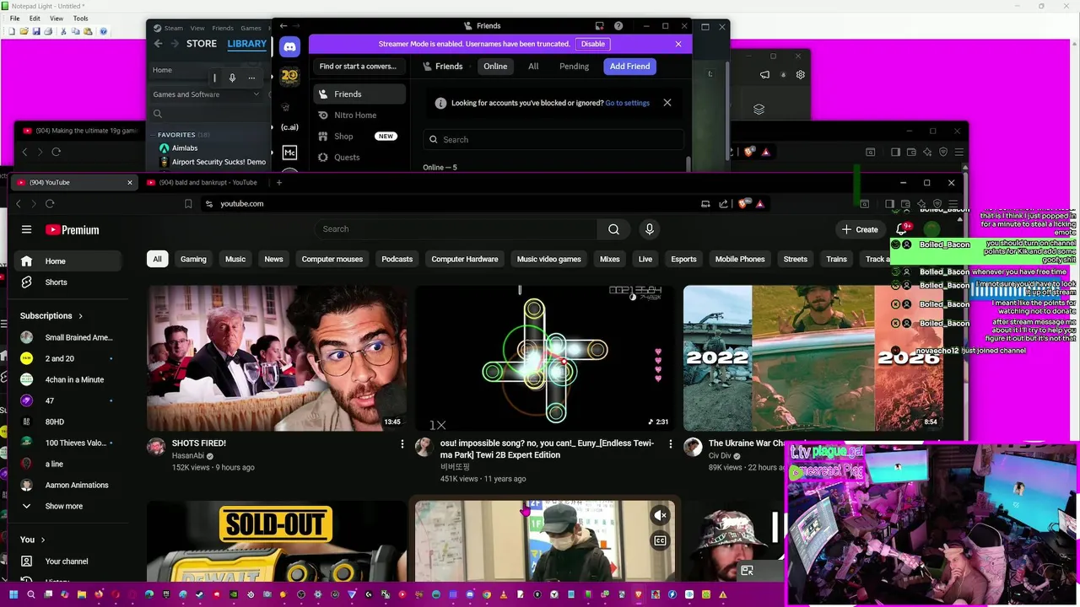Click the microphone icon in the Steam overlay
1080x607 pixels.
click(232, 78)
